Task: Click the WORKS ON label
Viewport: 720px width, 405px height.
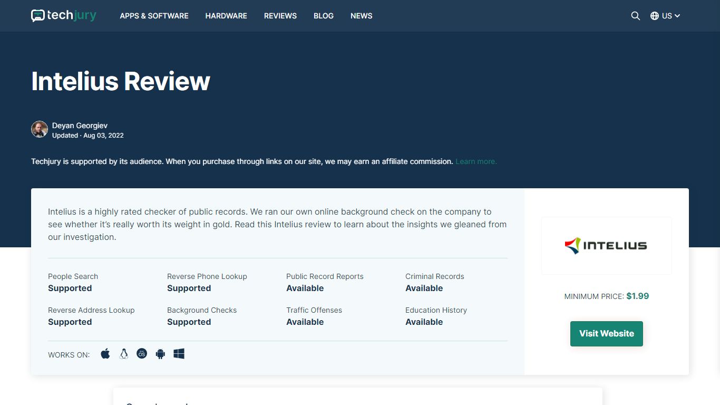Action: 69,355
